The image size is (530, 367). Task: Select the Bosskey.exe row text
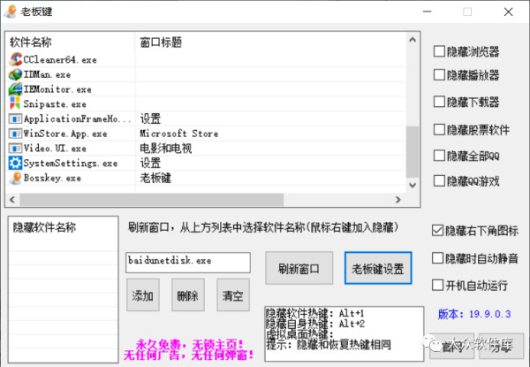pyautogui.click(x=52, y=178)
